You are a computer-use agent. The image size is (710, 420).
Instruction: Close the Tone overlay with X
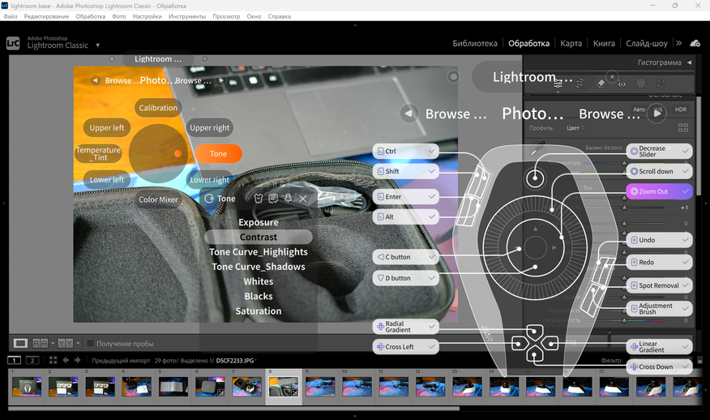pyautogui.click(x=303, y=199)
